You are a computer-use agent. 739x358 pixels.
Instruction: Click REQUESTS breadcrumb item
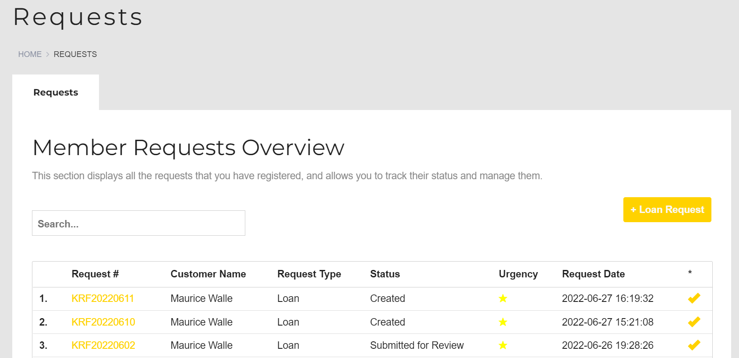pyautogui.click(x=75, y=54)
